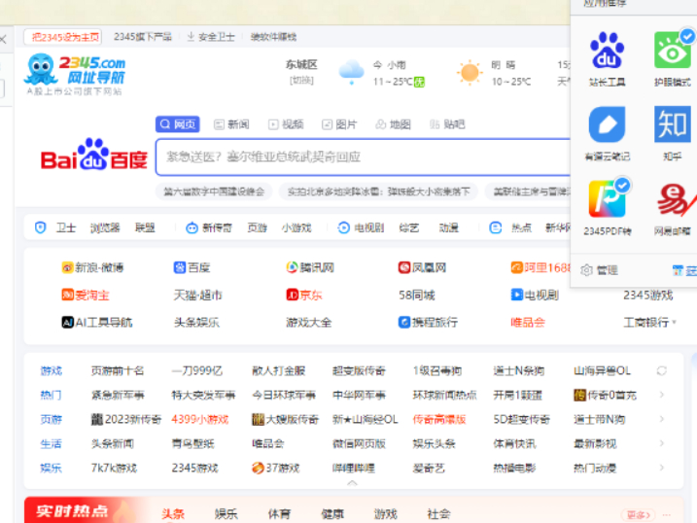Click 把2345设为主页 button
This screenshot has height=523, width=697.
62,37
